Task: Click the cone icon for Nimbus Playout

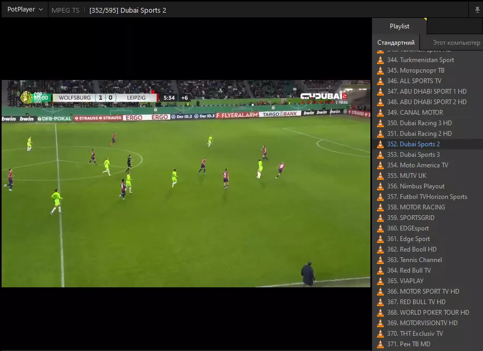Action: pyautogui.click(x=380, y=186)
